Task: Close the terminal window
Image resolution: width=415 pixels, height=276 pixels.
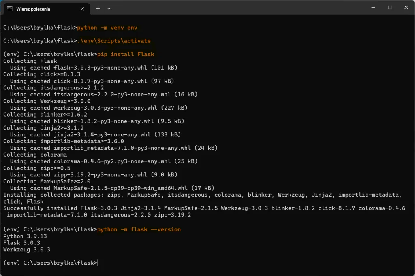Action: tap(406, 8)
